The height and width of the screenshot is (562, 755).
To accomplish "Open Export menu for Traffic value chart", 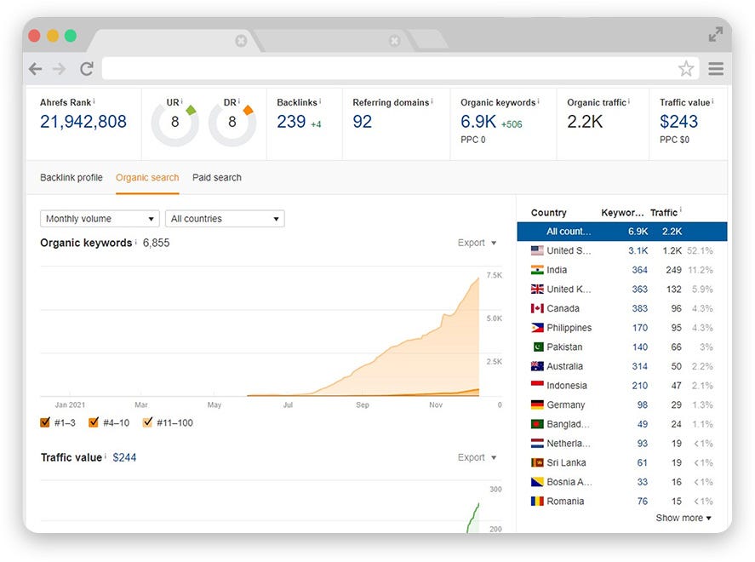I will (477, 457).
